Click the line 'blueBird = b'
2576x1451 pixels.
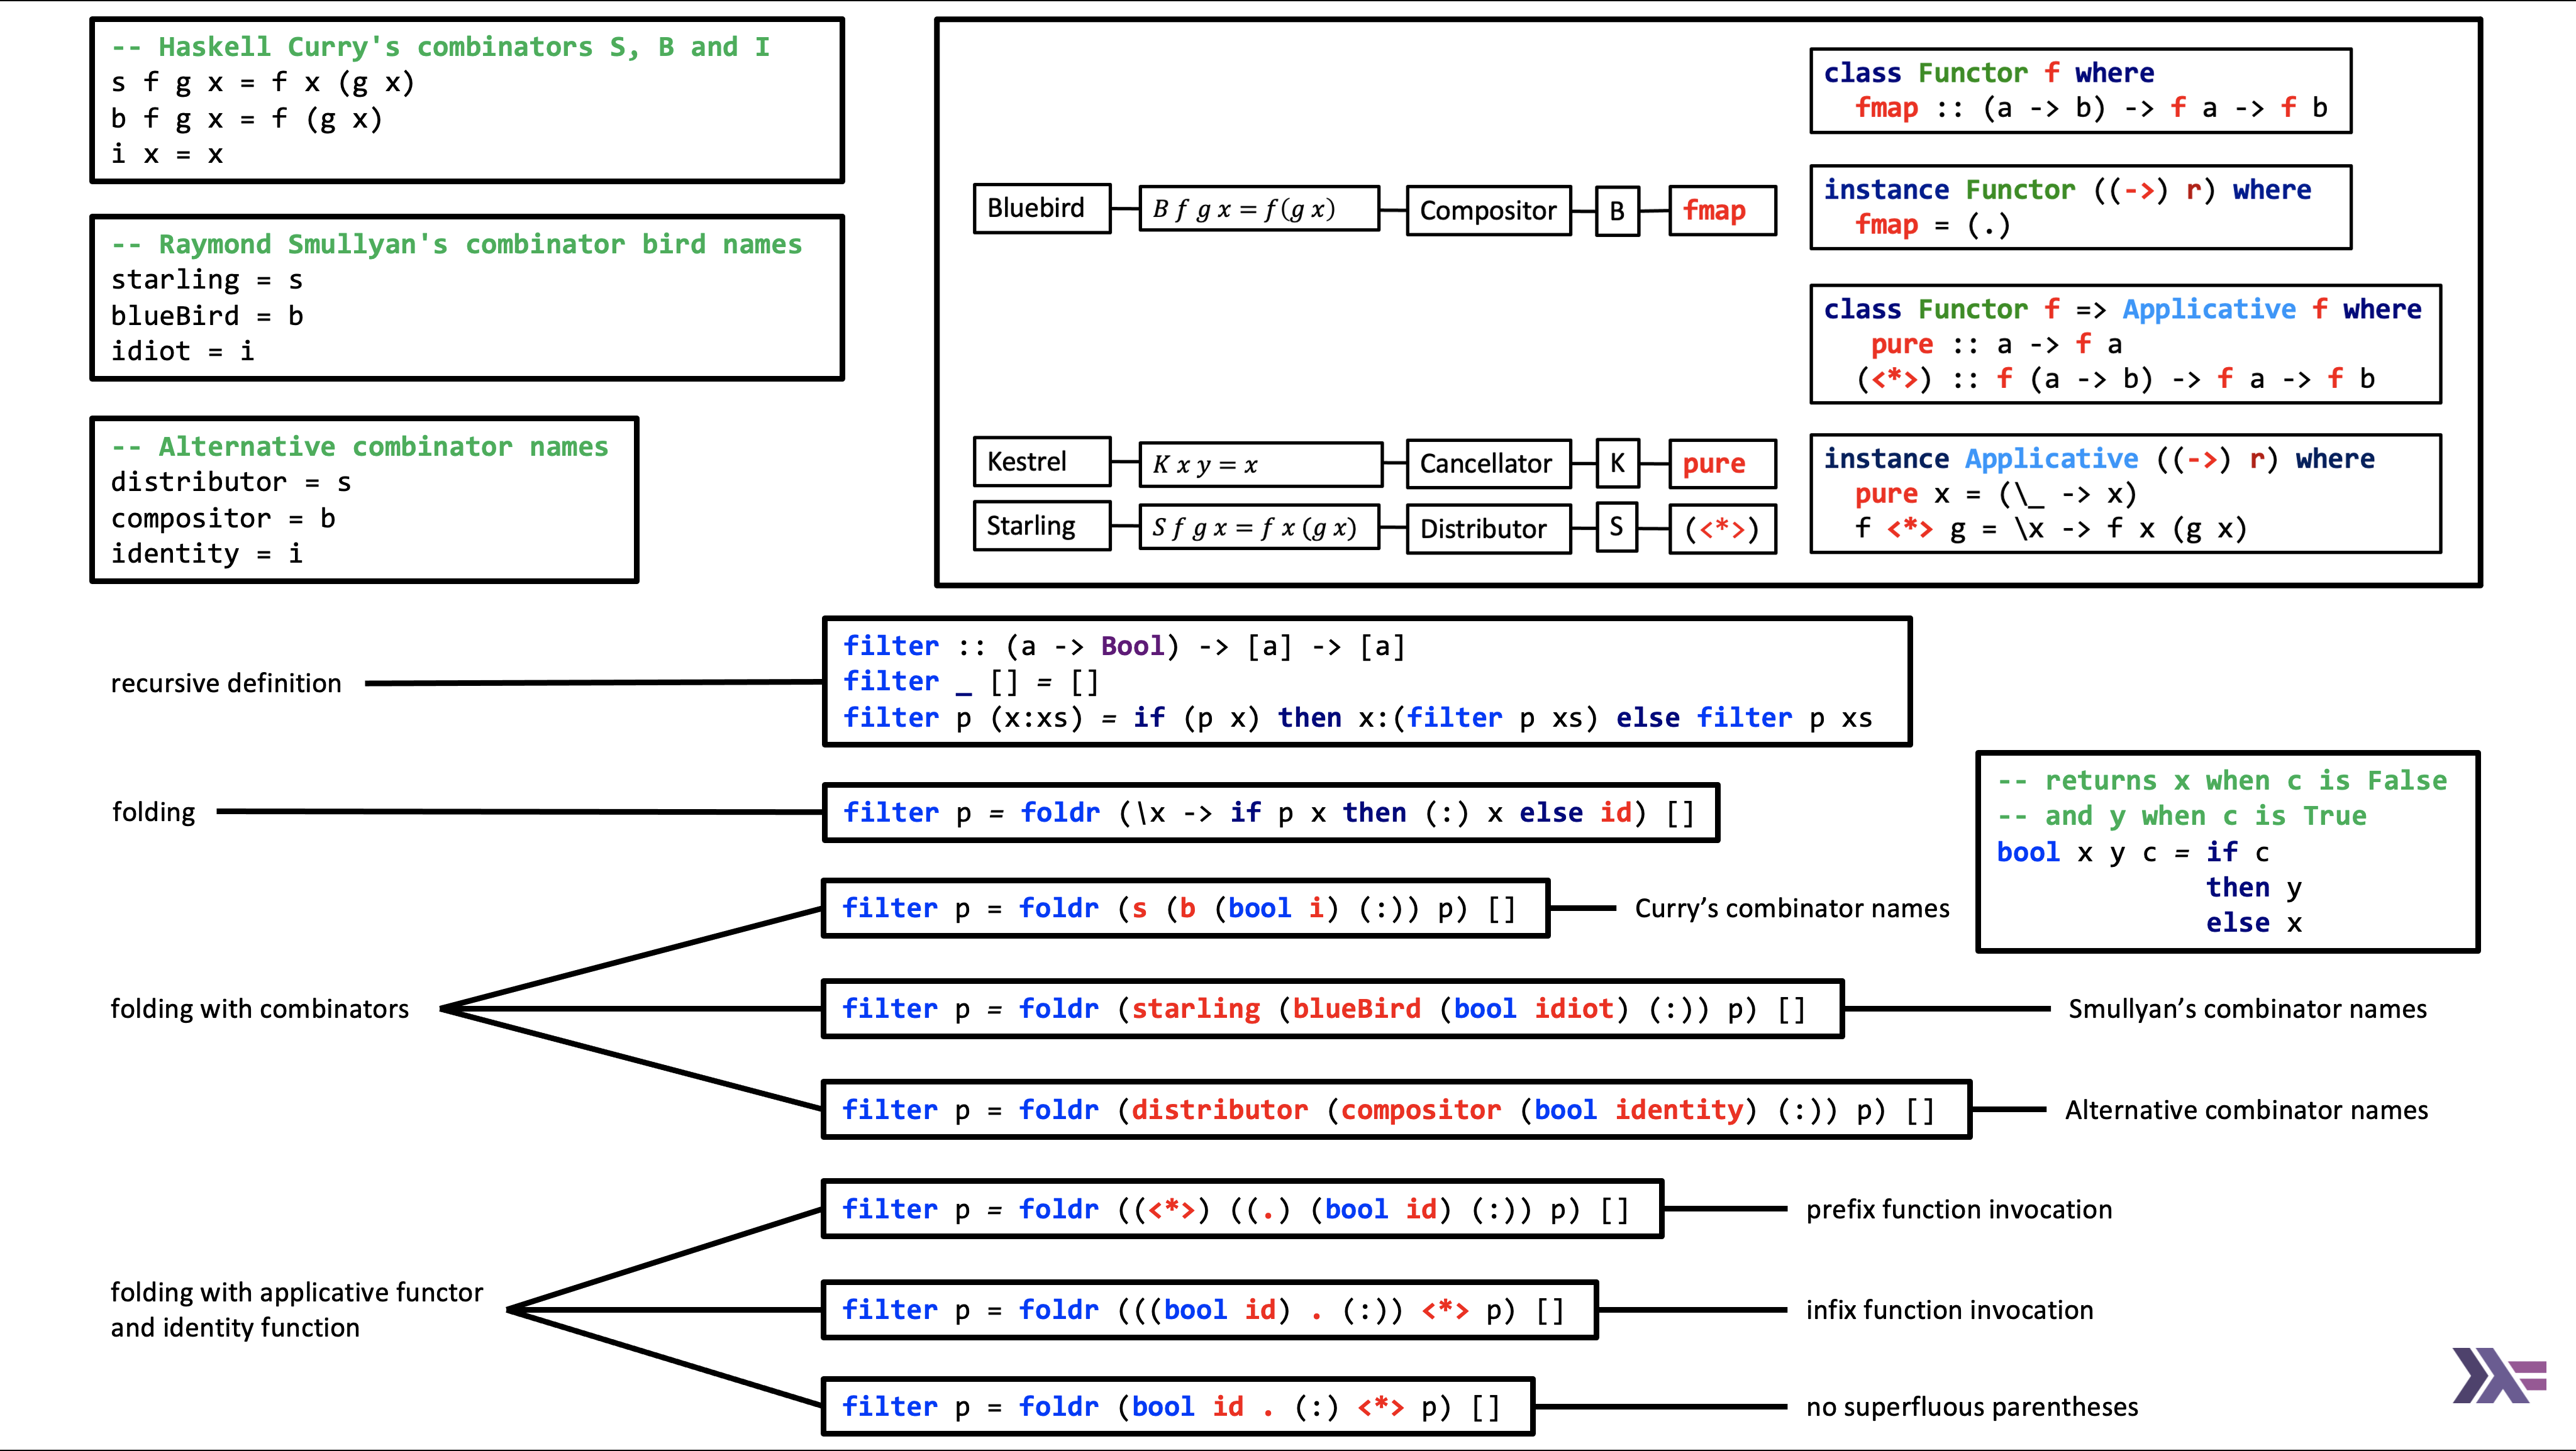click(207, 316)
